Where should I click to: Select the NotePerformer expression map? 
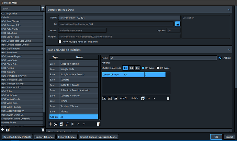pyautogui.click(x=22, y=122)
